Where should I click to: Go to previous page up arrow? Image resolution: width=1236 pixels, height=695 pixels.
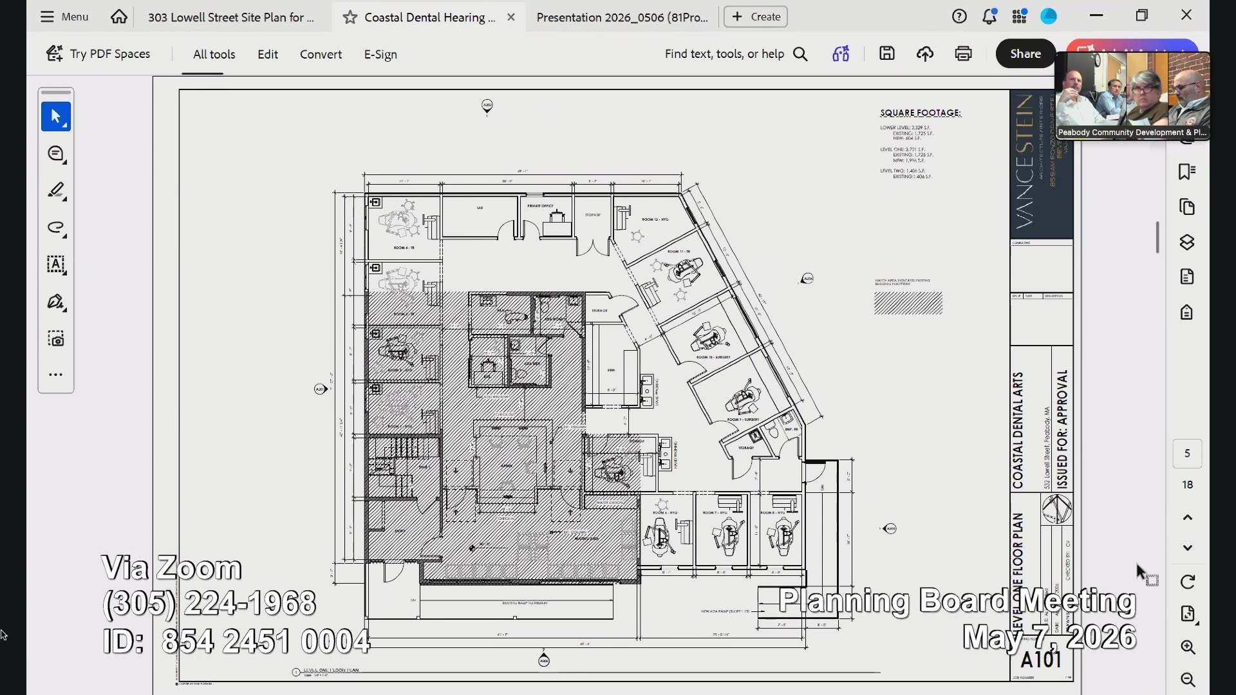tap(1188, 517)
